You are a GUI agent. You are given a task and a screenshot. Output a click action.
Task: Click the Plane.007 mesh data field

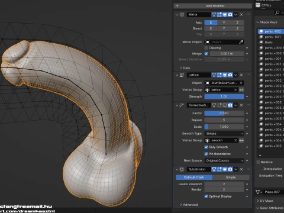274,192
